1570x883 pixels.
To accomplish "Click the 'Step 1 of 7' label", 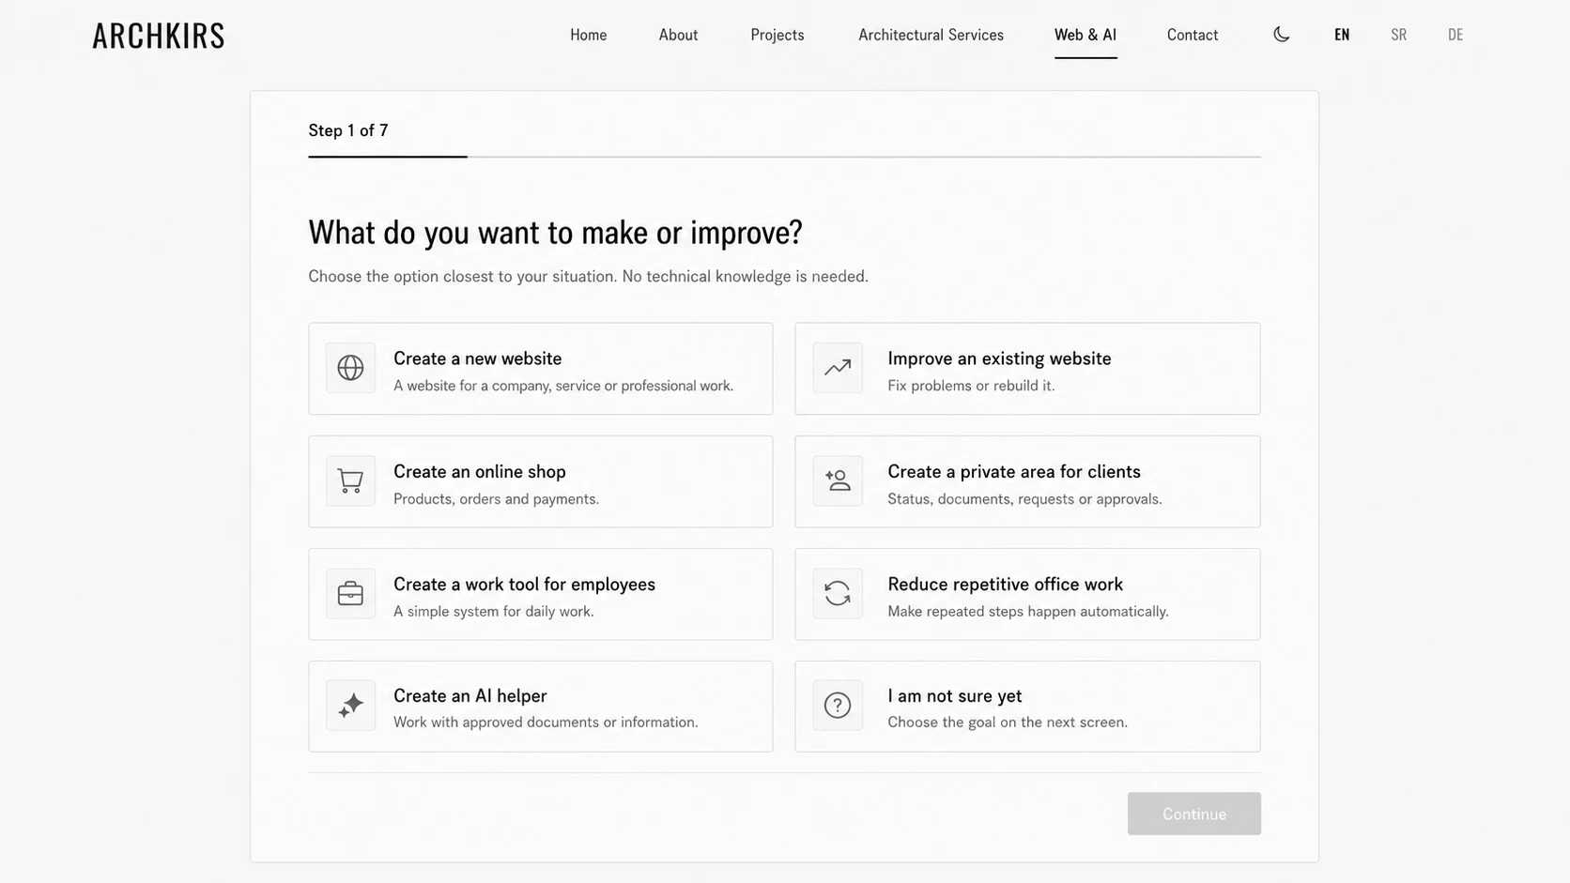I will click(x=348, y=130).
